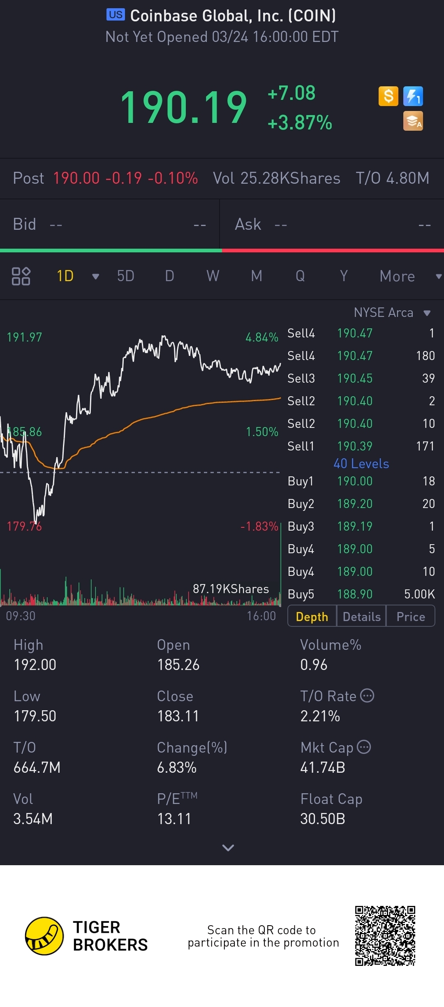Switch to the Y yearly chart
The image size is (444, 1007).
344,276
